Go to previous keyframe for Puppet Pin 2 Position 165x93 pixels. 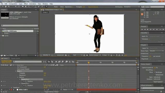pyautogui.click(x=1, y=81)
